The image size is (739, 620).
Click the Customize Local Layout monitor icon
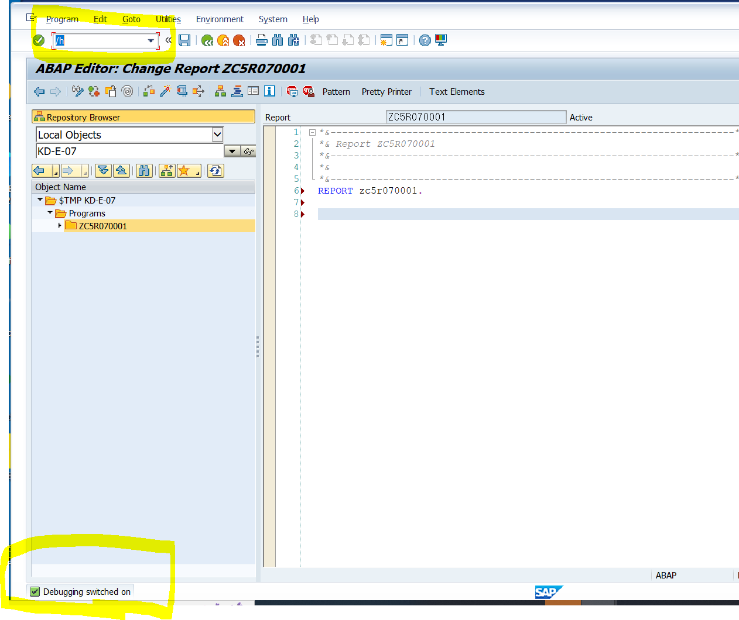point(441,40)
